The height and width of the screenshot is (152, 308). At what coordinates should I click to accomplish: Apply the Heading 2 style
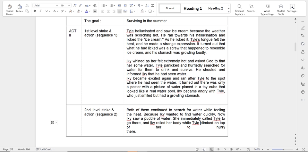[x=216, y=8]
